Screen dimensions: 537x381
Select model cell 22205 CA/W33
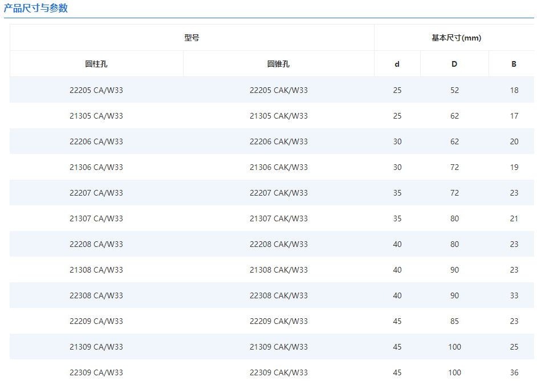pos(96,90)
